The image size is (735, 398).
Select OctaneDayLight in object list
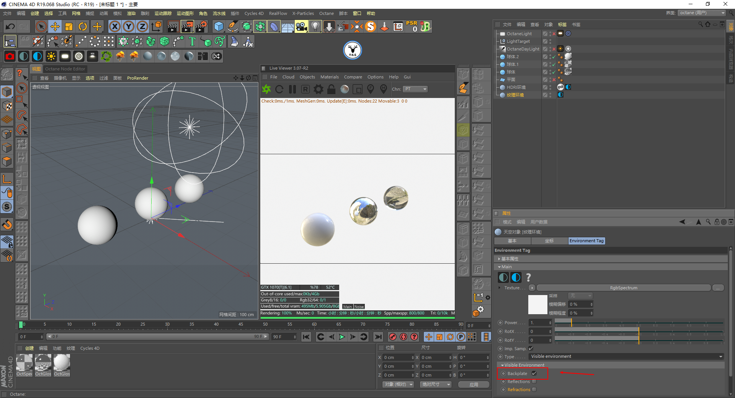[523, 49]
